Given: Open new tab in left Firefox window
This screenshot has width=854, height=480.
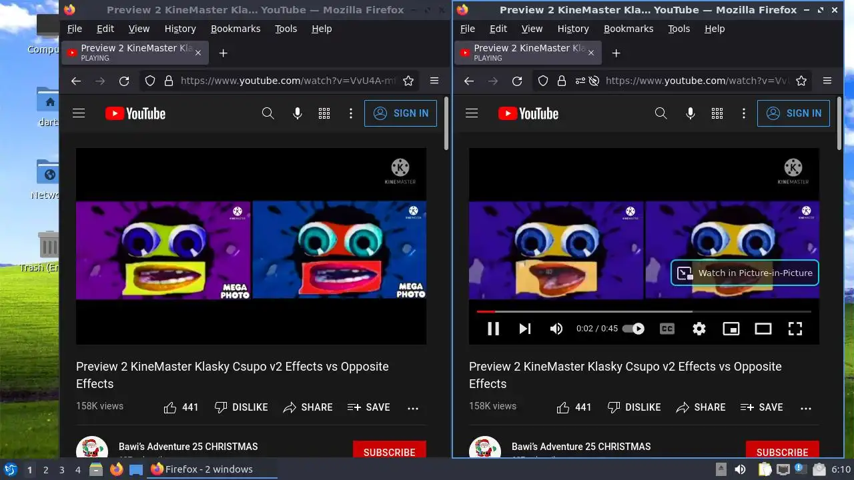Looking at the screenshot, I should (224, 53).
